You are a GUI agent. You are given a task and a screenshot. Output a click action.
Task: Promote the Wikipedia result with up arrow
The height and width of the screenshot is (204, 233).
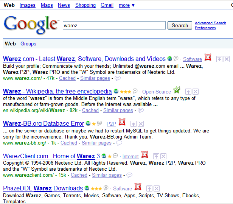[x=188, y=92]
